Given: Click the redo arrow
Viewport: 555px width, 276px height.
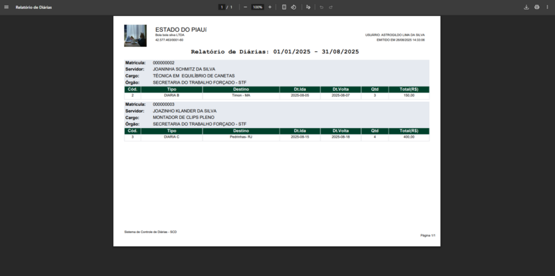Looking at the screenshot, I should pos(331,7).
